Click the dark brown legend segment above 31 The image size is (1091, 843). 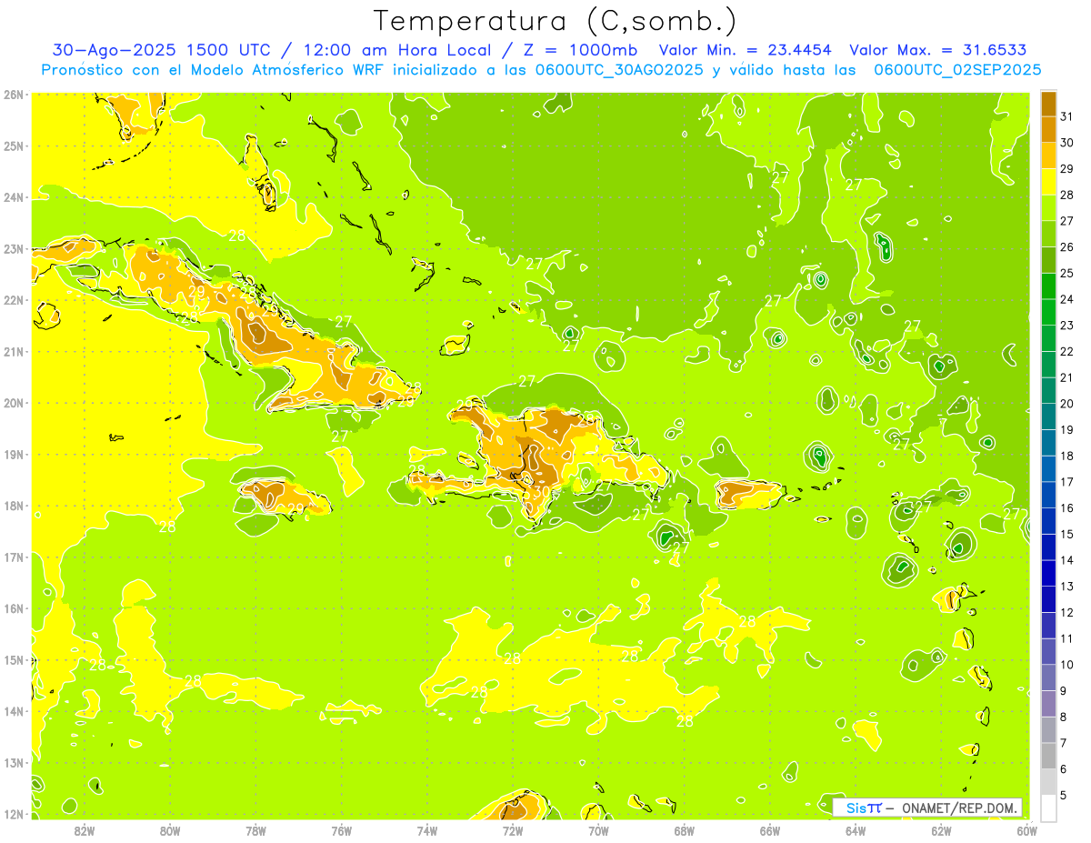click(1048, 104)
